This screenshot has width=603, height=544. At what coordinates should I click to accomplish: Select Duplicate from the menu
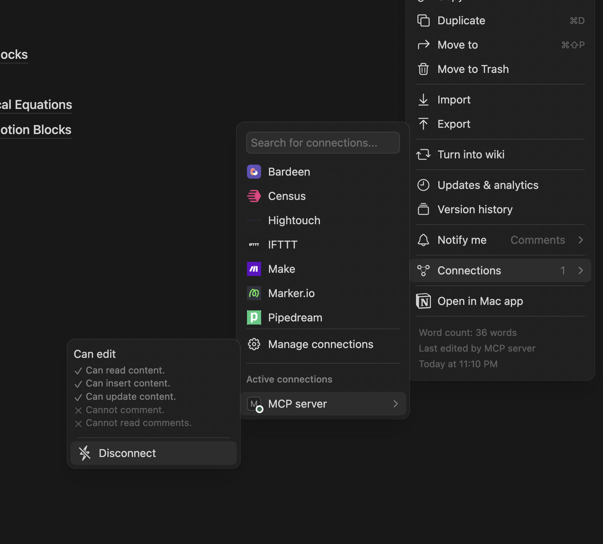[461, 20]
